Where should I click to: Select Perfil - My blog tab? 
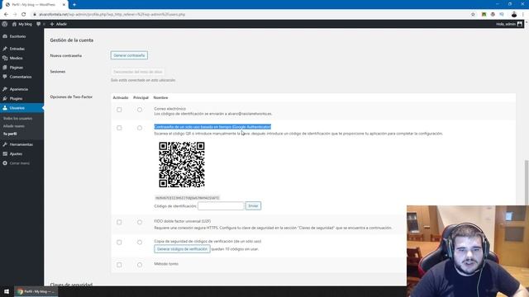coord(34,5)
